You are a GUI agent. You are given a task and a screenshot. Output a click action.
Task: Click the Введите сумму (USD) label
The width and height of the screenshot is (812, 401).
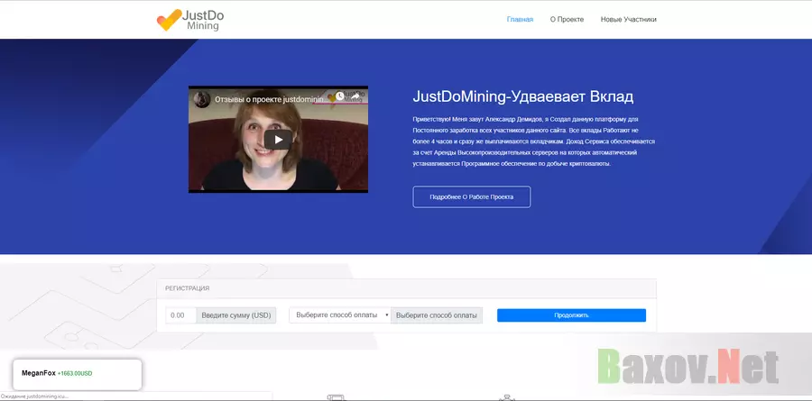point(236,315)
